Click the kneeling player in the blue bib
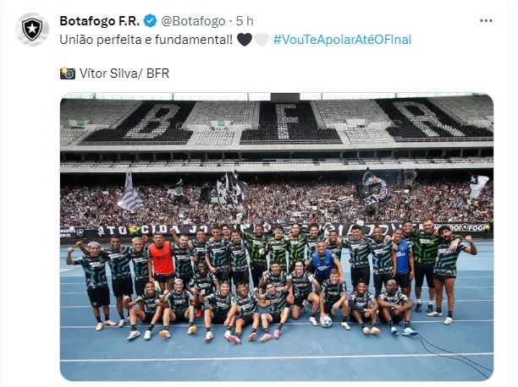The width and height of the screenshot is (518, 387). 322,262
